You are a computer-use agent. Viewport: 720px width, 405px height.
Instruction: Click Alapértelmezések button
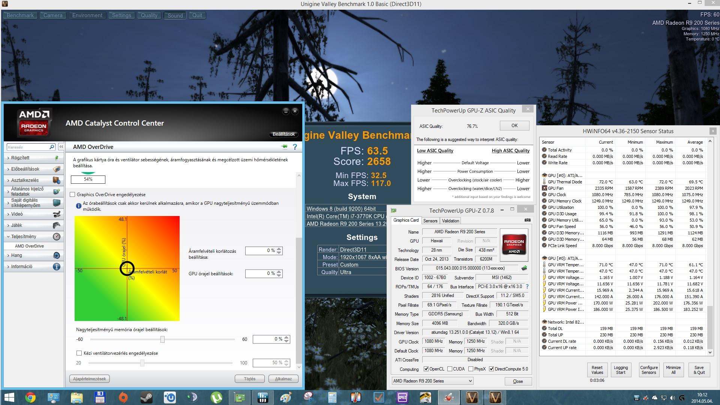pyautogui.click(x=89, y=379)
